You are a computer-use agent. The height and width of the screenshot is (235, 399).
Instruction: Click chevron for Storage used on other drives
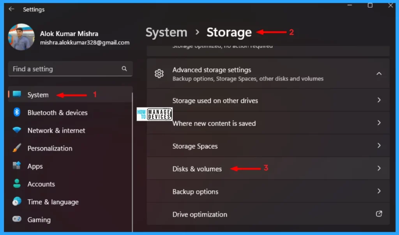click(379, 100)
